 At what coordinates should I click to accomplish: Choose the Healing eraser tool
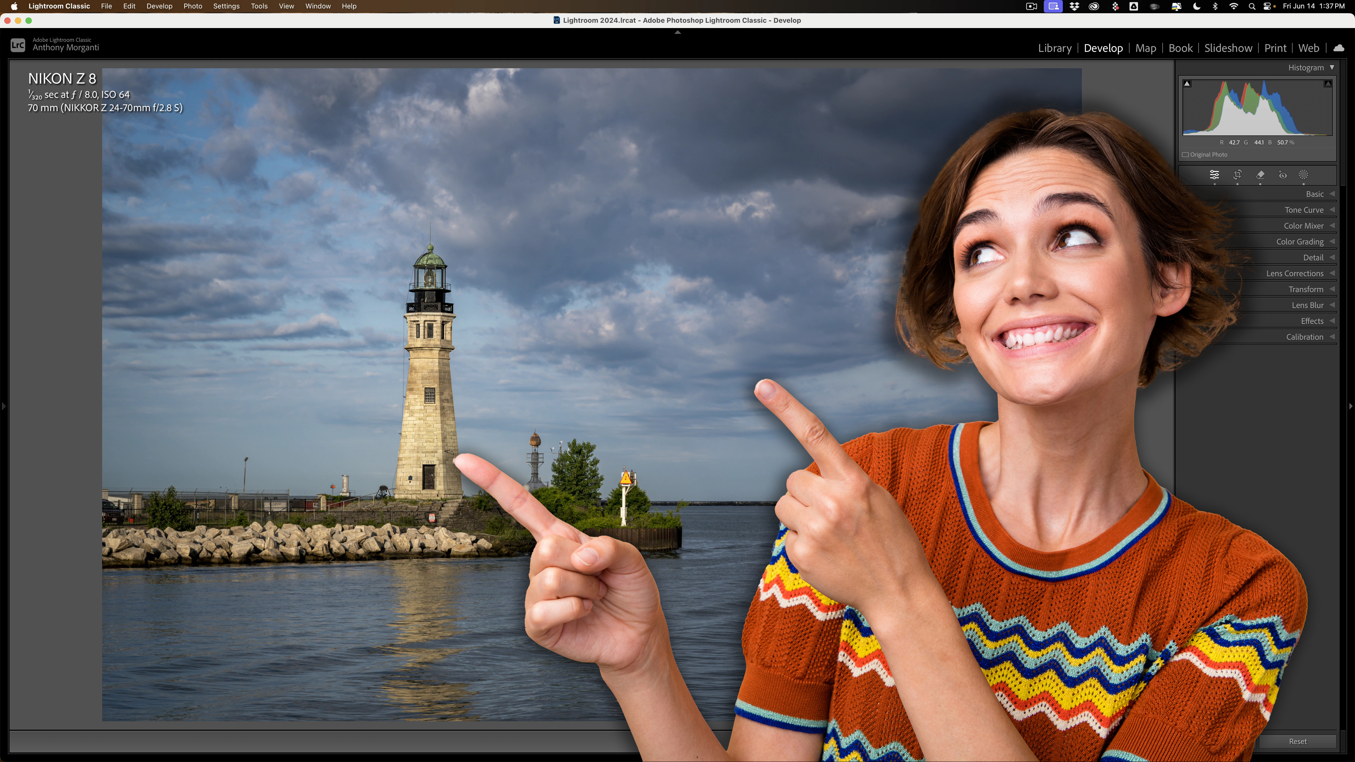1260,175
